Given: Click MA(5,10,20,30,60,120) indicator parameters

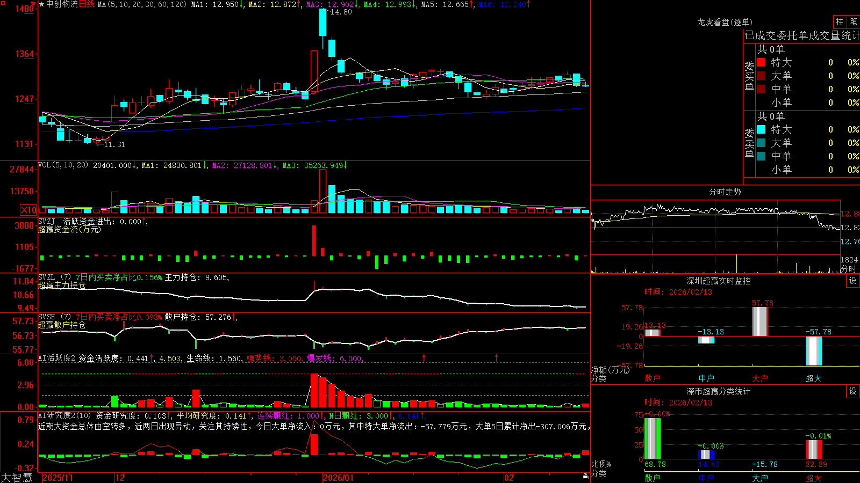Looking at the screenshot, I should click(x=142, y=4).
